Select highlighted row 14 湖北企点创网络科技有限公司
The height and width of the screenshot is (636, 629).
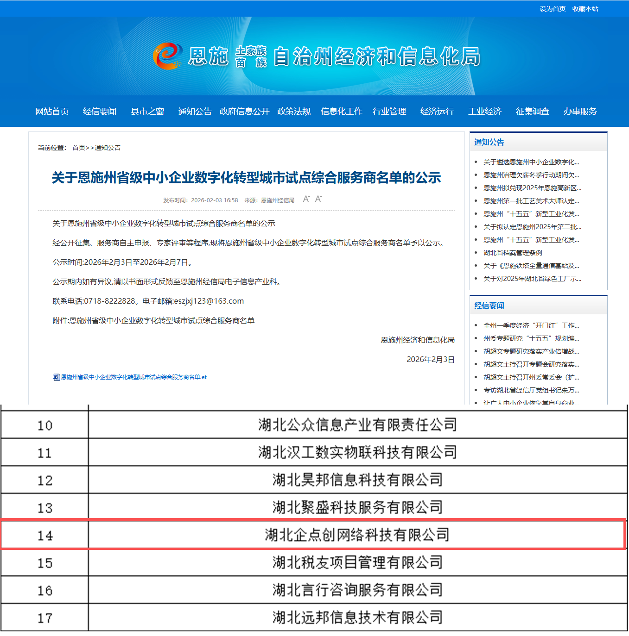pyautogui.click(x=357, y=535)
